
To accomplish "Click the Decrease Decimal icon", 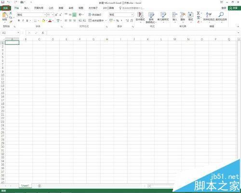I will coord(132,20).
